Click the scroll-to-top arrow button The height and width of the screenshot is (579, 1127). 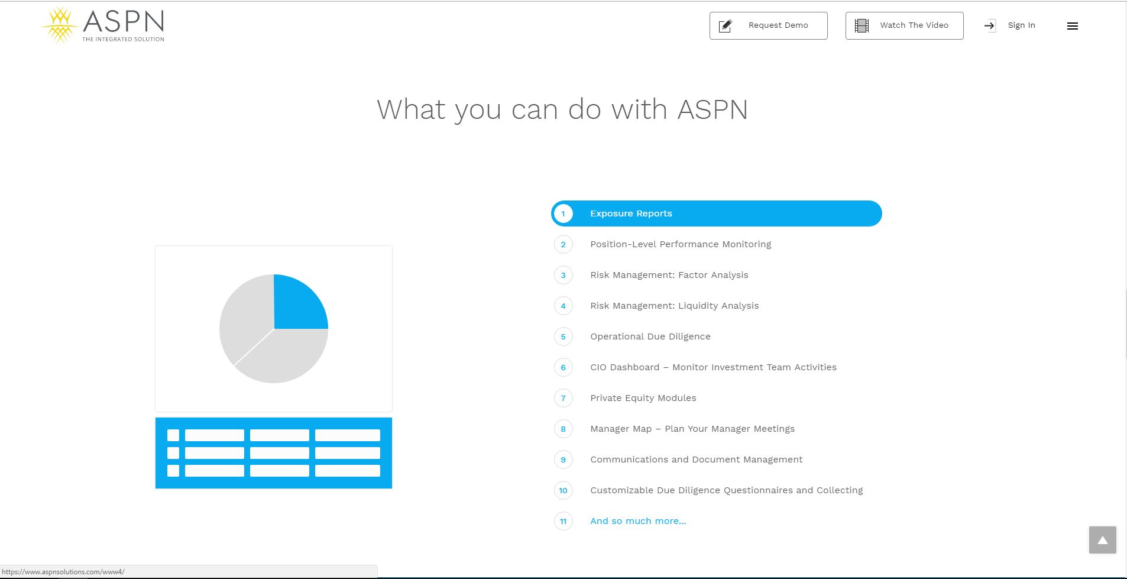tap(1102, 540)
